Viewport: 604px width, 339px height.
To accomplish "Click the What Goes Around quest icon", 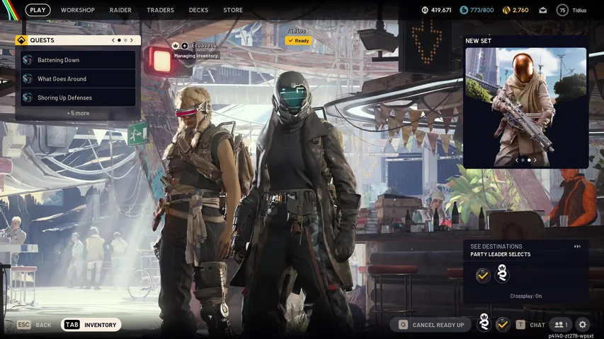I will pyautogui.click(x=28, y=78).
